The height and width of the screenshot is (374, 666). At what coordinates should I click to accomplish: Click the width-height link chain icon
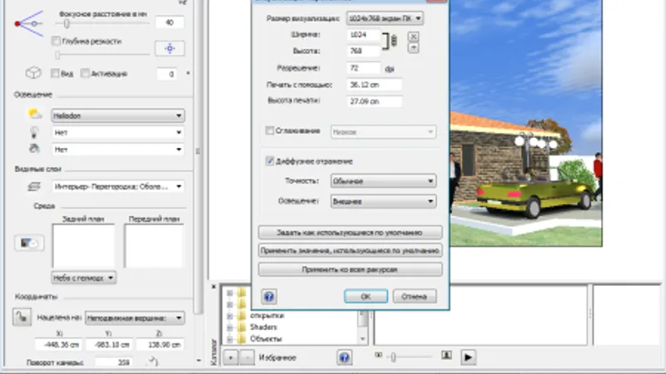(x=394, y=41)
